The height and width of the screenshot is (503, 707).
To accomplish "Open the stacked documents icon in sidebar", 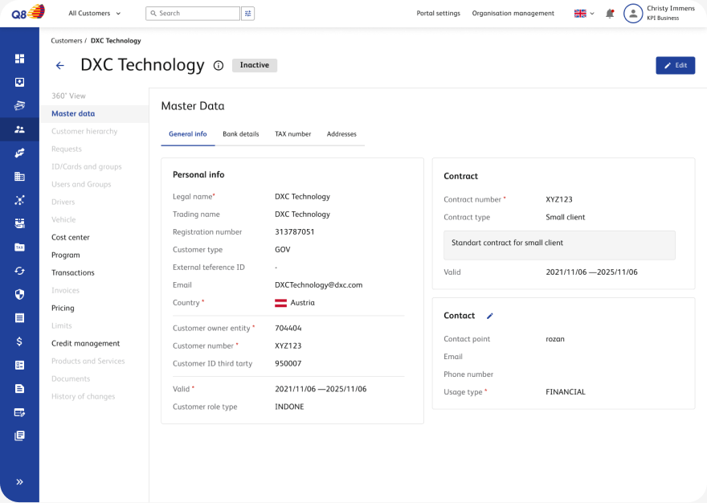I will click(x=19, y=436).
